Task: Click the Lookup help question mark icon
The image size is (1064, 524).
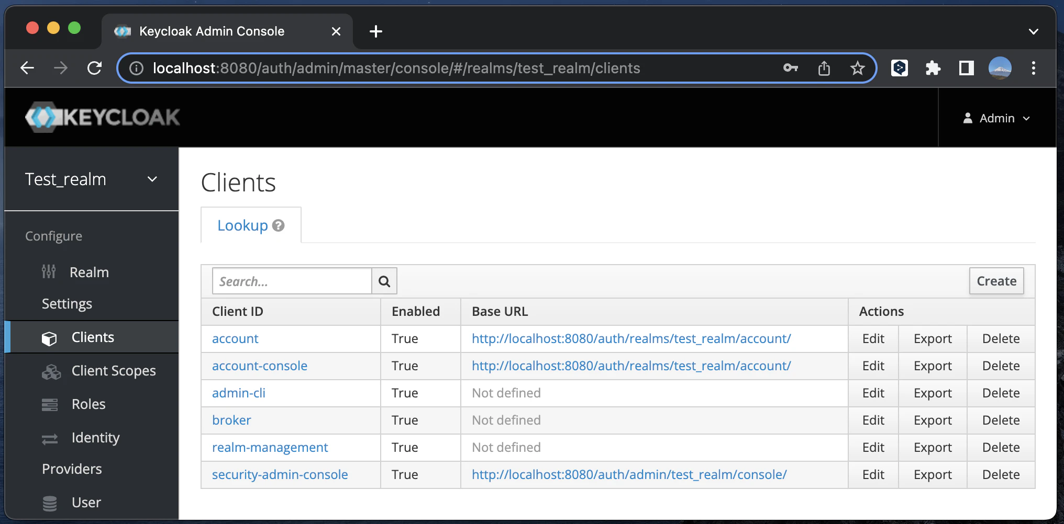Action: (x=279, y=225)
